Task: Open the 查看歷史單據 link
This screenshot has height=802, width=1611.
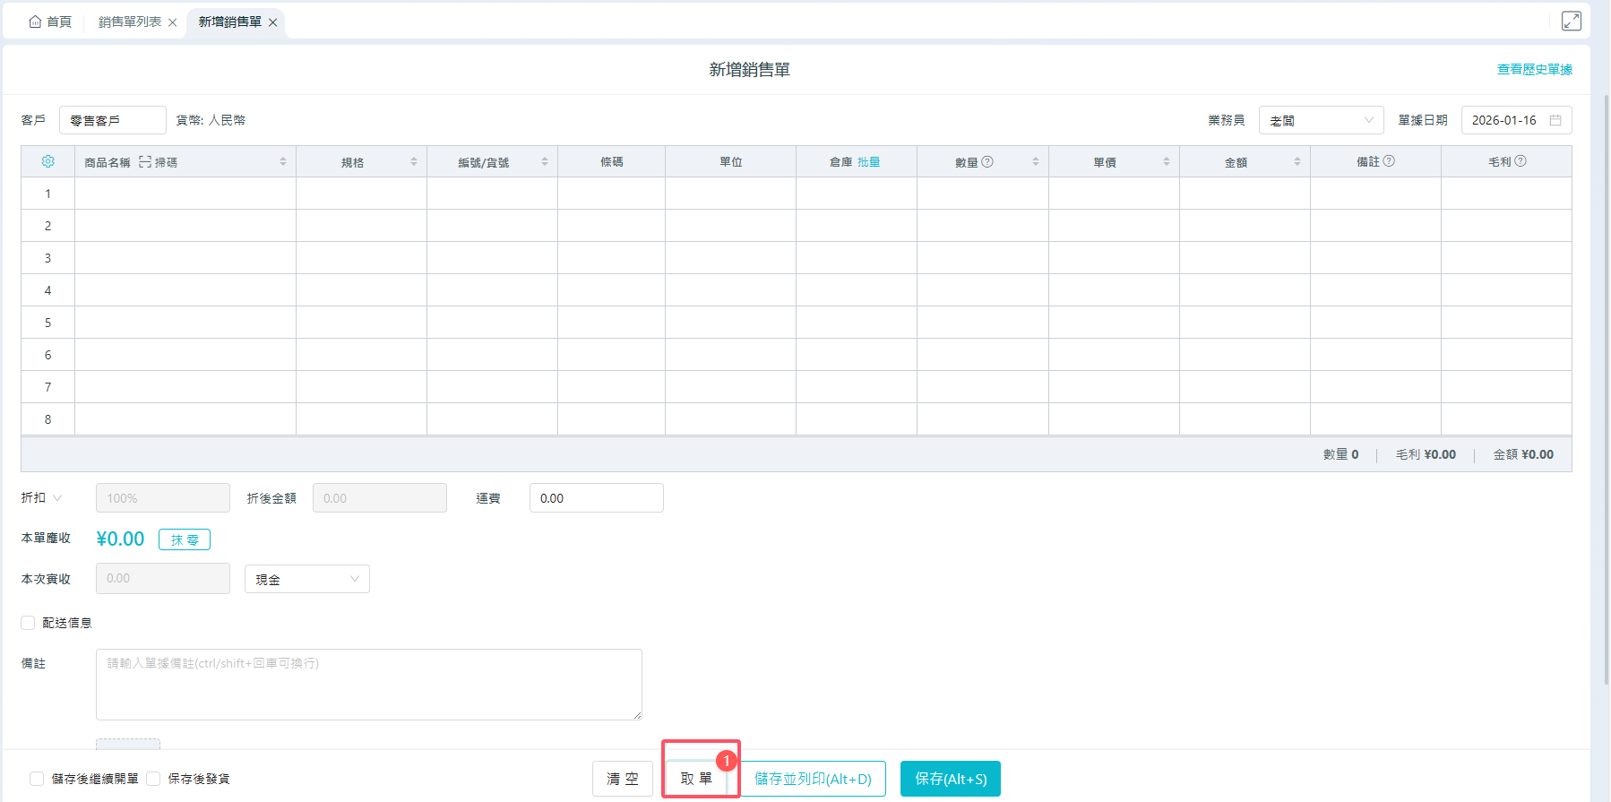Action: tap(1534, 69)
